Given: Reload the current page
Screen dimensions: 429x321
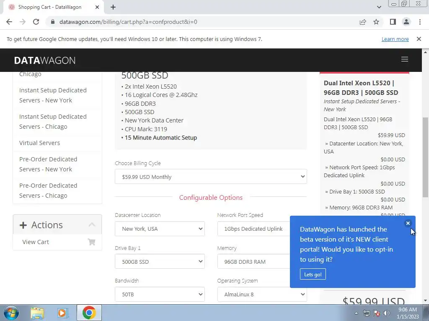Looking at the screenshot, I should pyautogui.click(x=36, y=22).
